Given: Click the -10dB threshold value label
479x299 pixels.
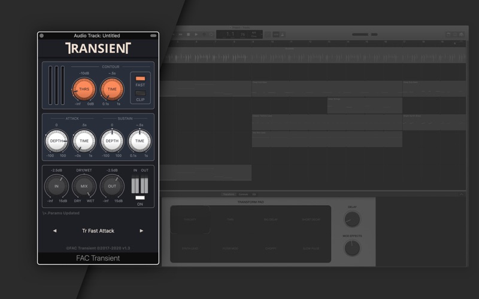Looking at the screenshot, I should [x=84, y=73].
